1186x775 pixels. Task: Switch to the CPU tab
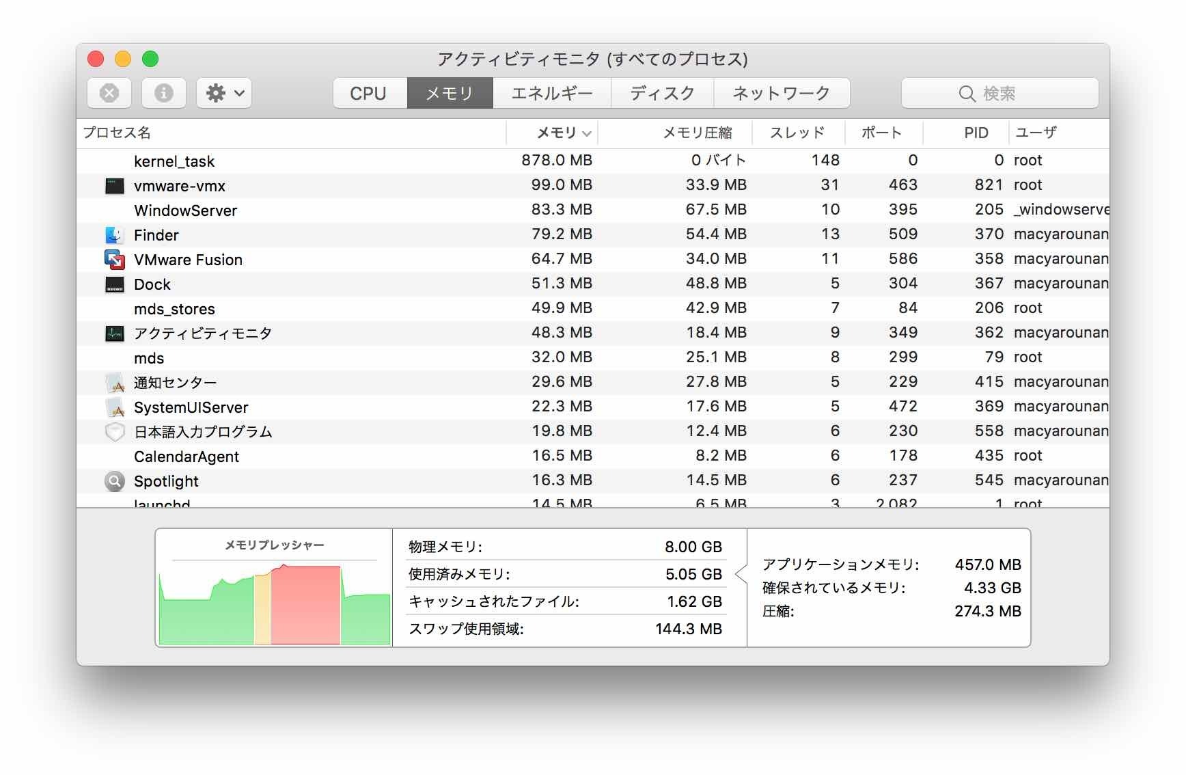point(370,93)
